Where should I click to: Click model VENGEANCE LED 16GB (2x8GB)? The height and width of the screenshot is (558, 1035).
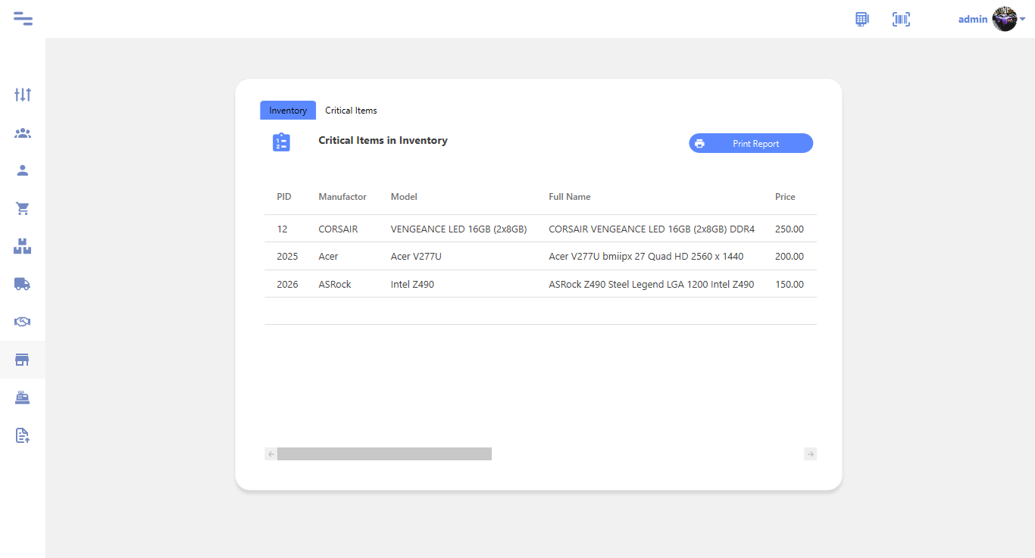click(x=458, y=229)
